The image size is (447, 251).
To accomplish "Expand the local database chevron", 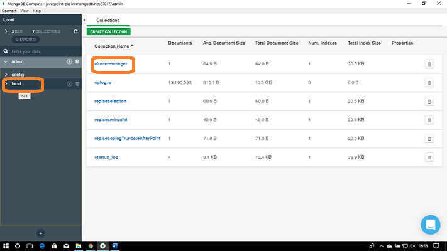I will point(6,84).
